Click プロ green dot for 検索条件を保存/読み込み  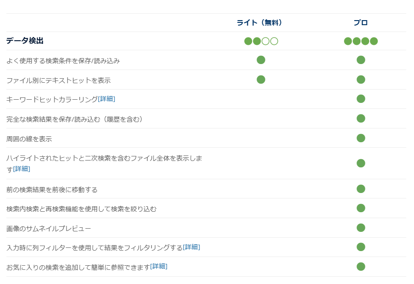point(360,60)
